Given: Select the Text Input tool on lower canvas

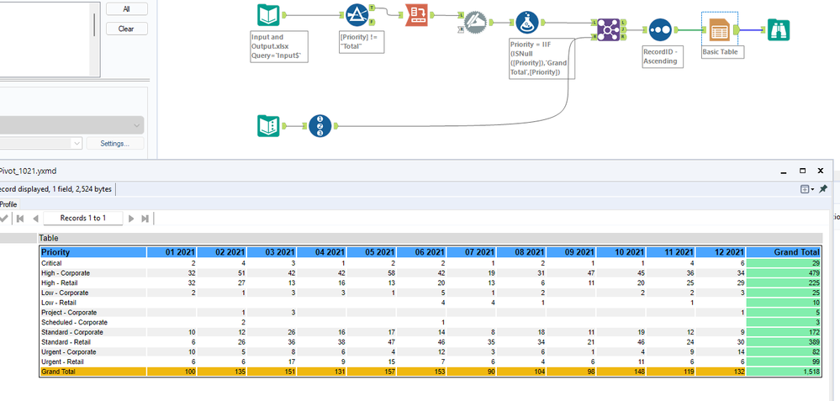Looking at the screenshot, I should (268, 126).
